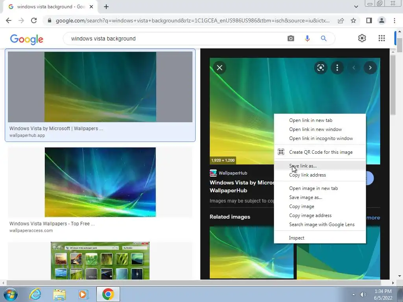Launch Internet Explorer from taskbar
Image resolution: width=403 pixels, height=302 pixels.
pos(35,294)
